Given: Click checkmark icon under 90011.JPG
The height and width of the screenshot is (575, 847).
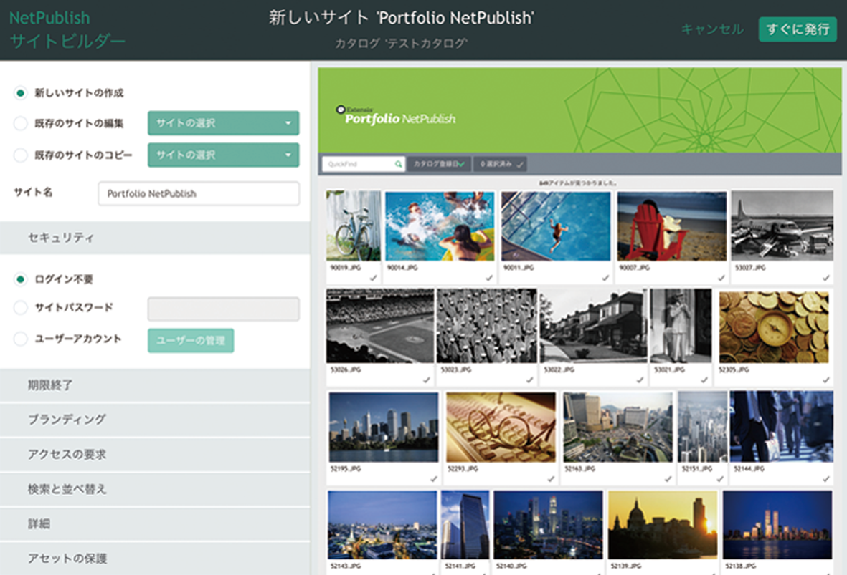Looking at the screenshot, I should tap(605, 278).
